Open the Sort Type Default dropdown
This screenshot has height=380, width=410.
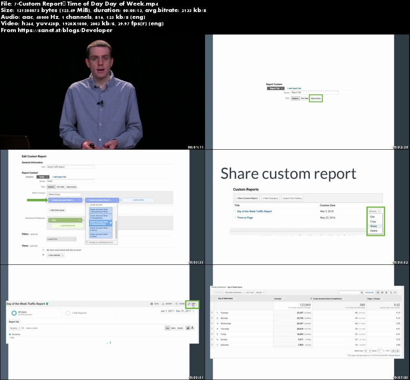point(260,293)
